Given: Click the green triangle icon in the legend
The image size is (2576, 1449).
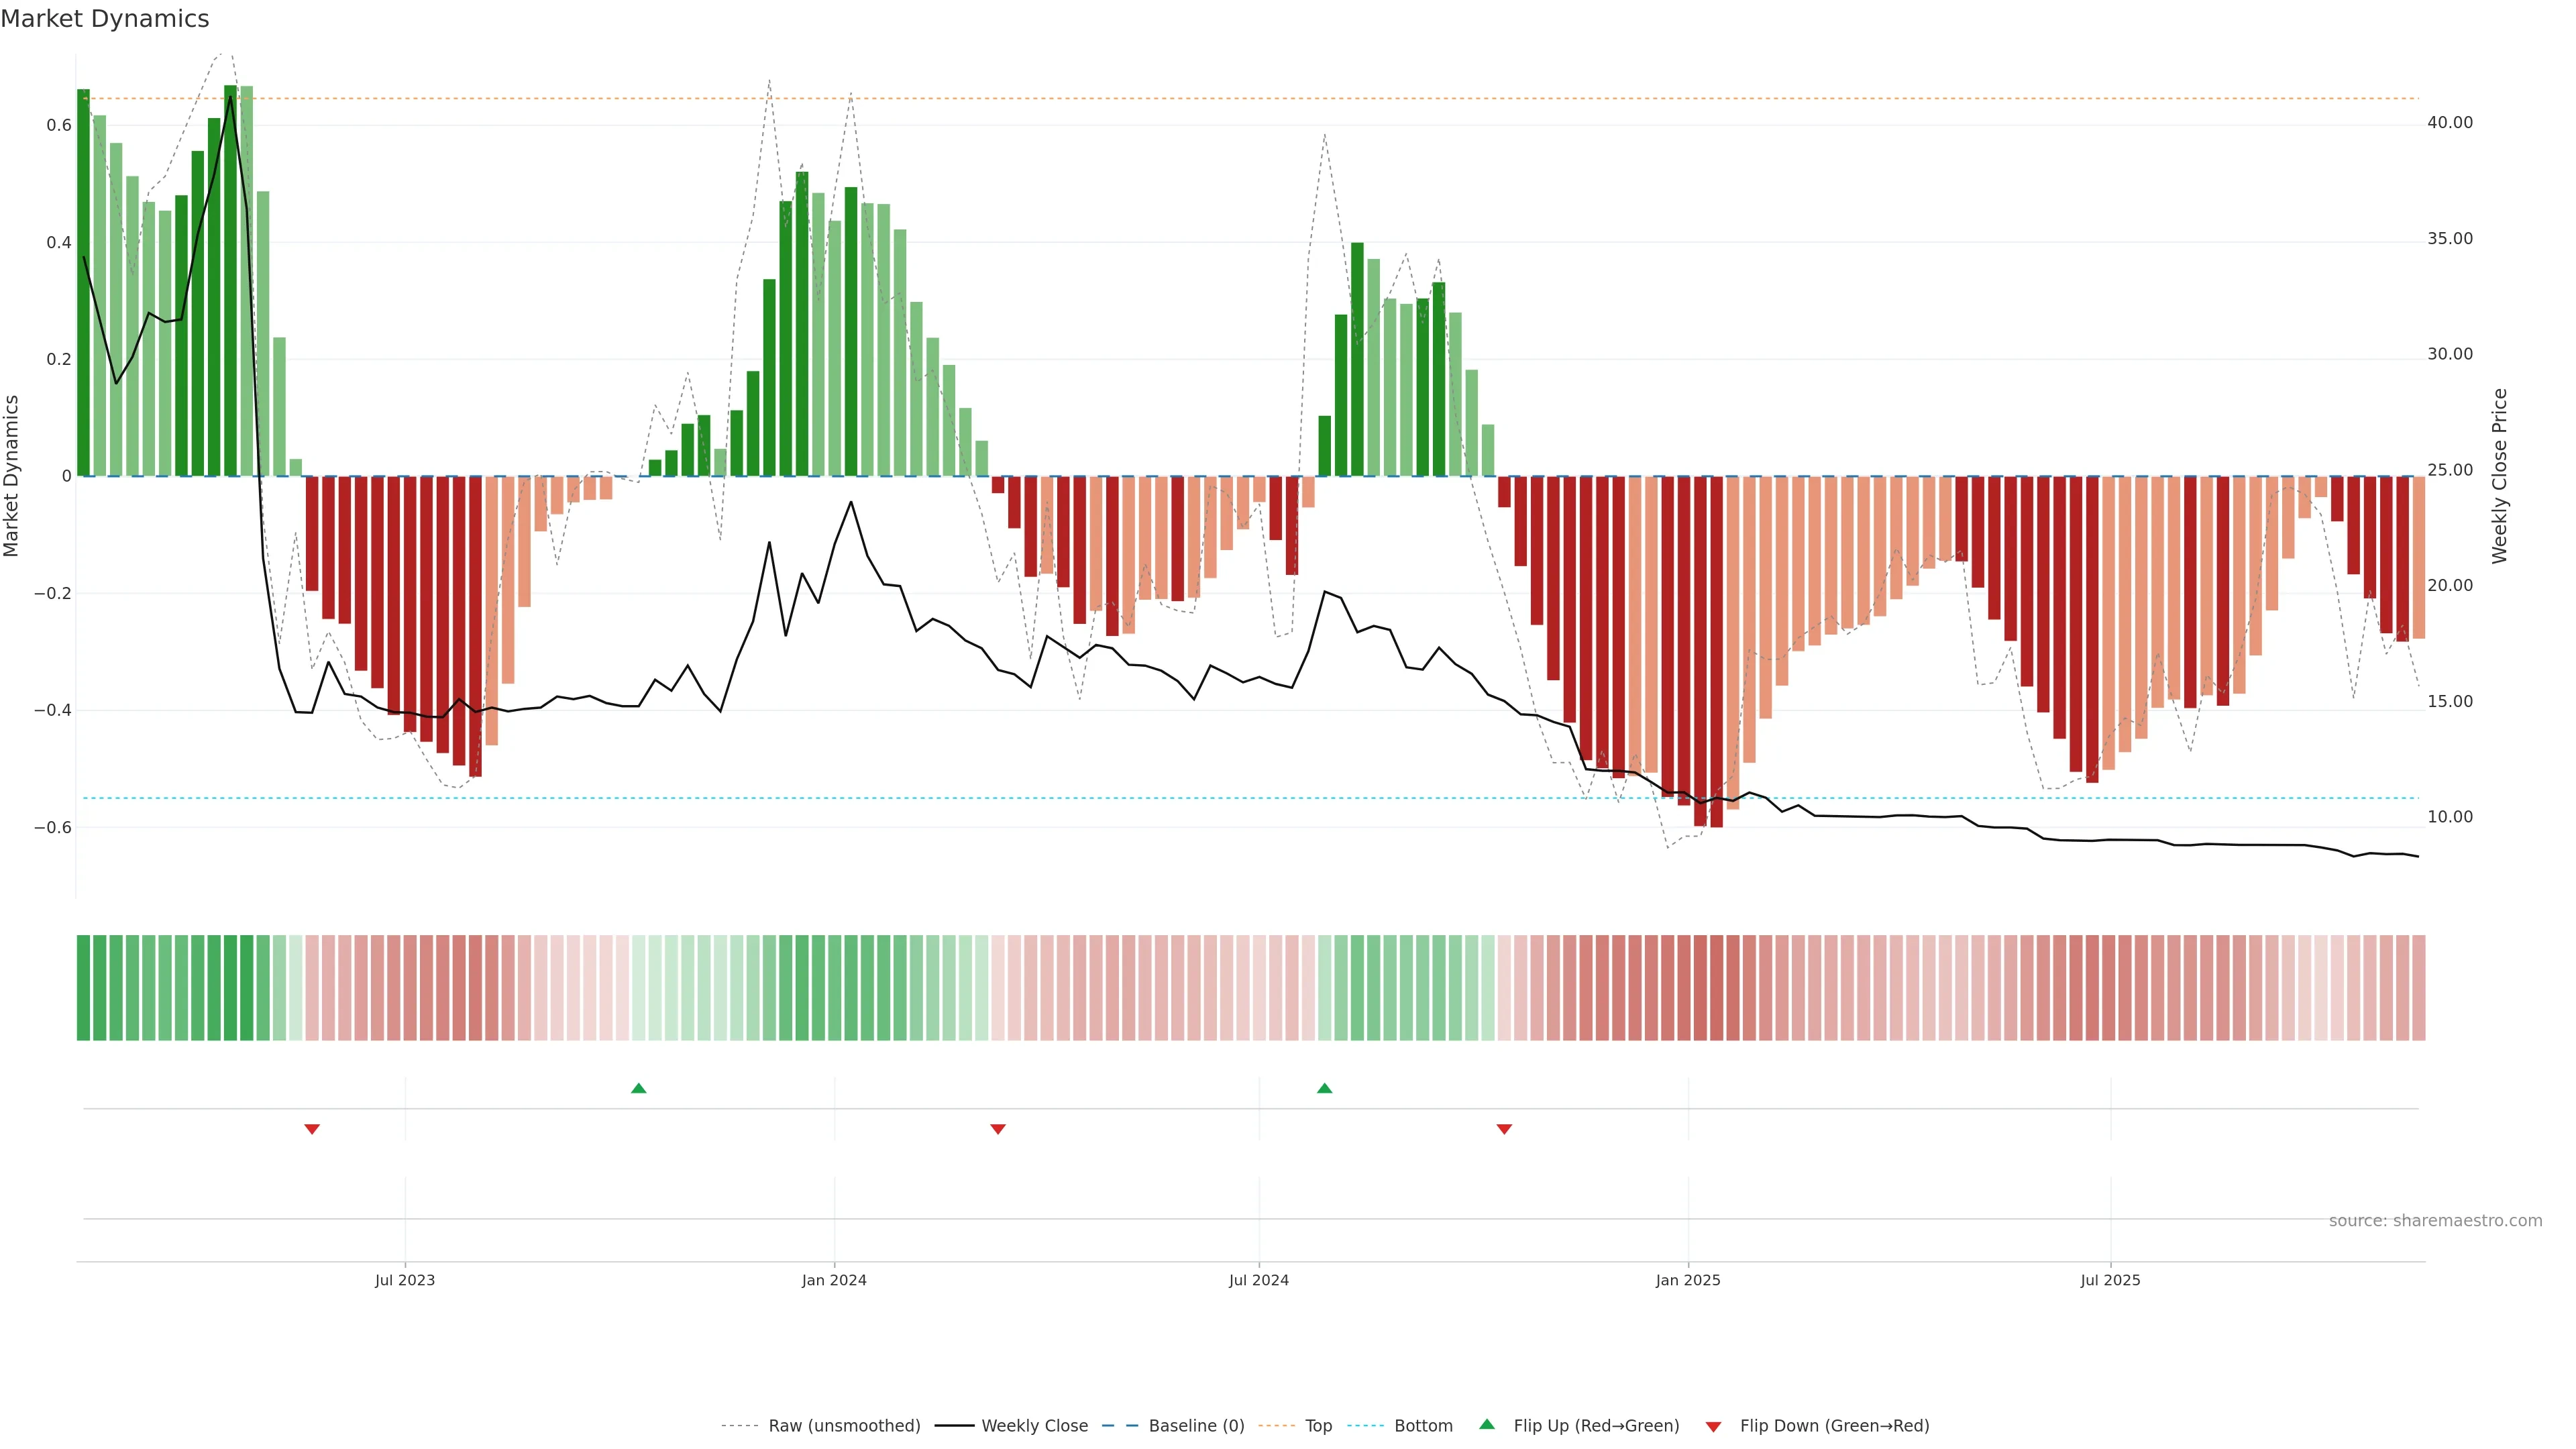Looking at the screenshot, I should (x=1487, y=1424).
